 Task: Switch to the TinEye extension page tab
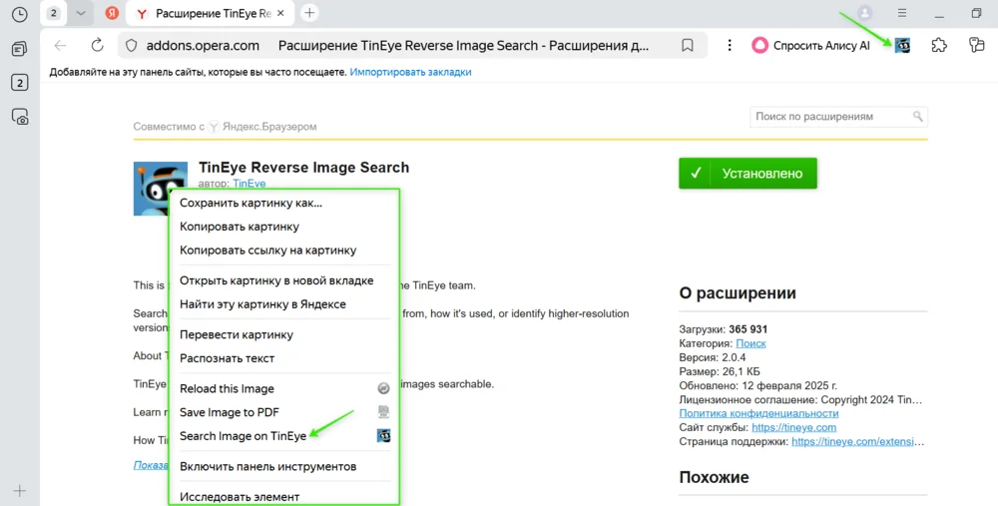[x=210, y=13]
